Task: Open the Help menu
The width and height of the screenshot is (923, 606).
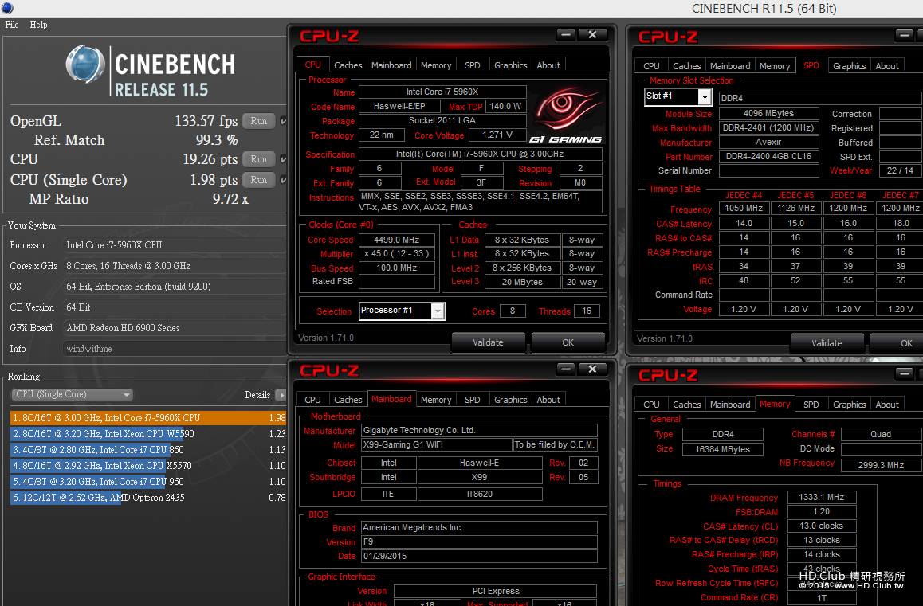Action: [39, 25]
